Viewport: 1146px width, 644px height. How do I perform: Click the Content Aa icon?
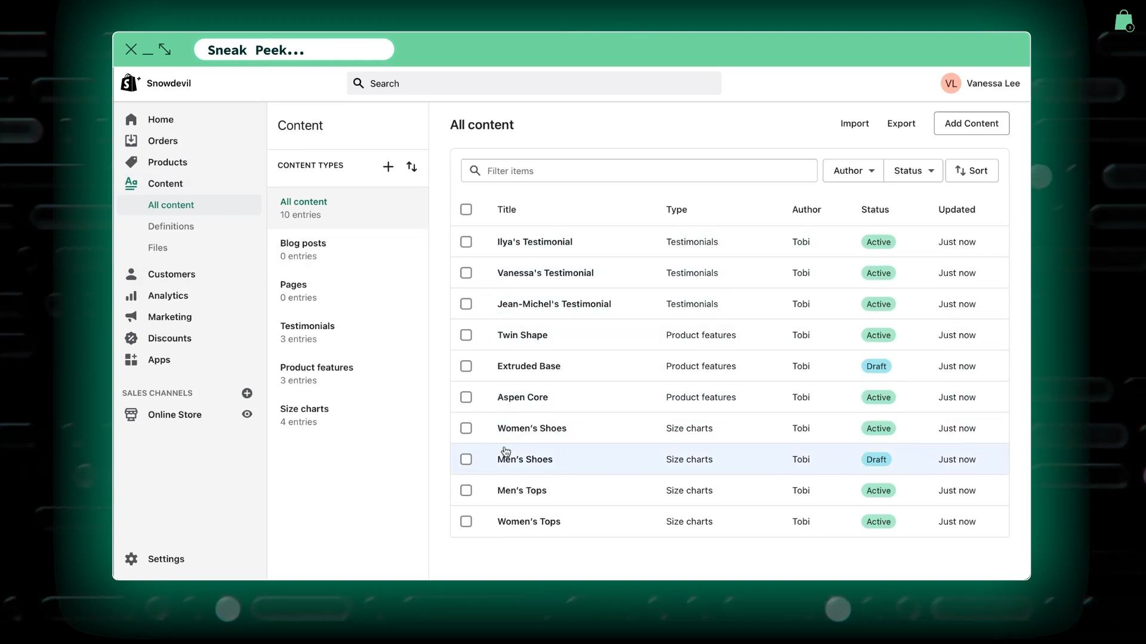coord(131,184)
